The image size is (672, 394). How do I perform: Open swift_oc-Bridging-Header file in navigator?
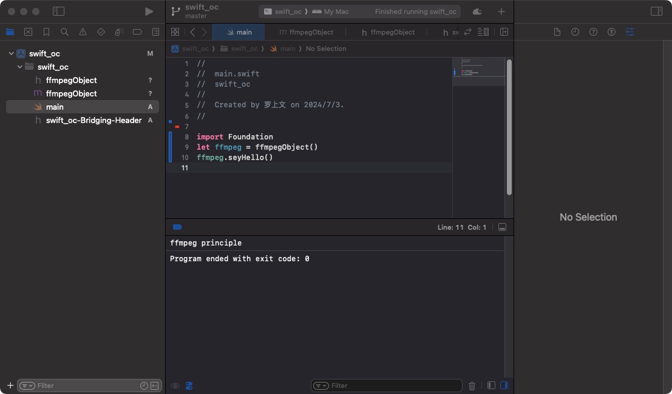pos(93,121)
